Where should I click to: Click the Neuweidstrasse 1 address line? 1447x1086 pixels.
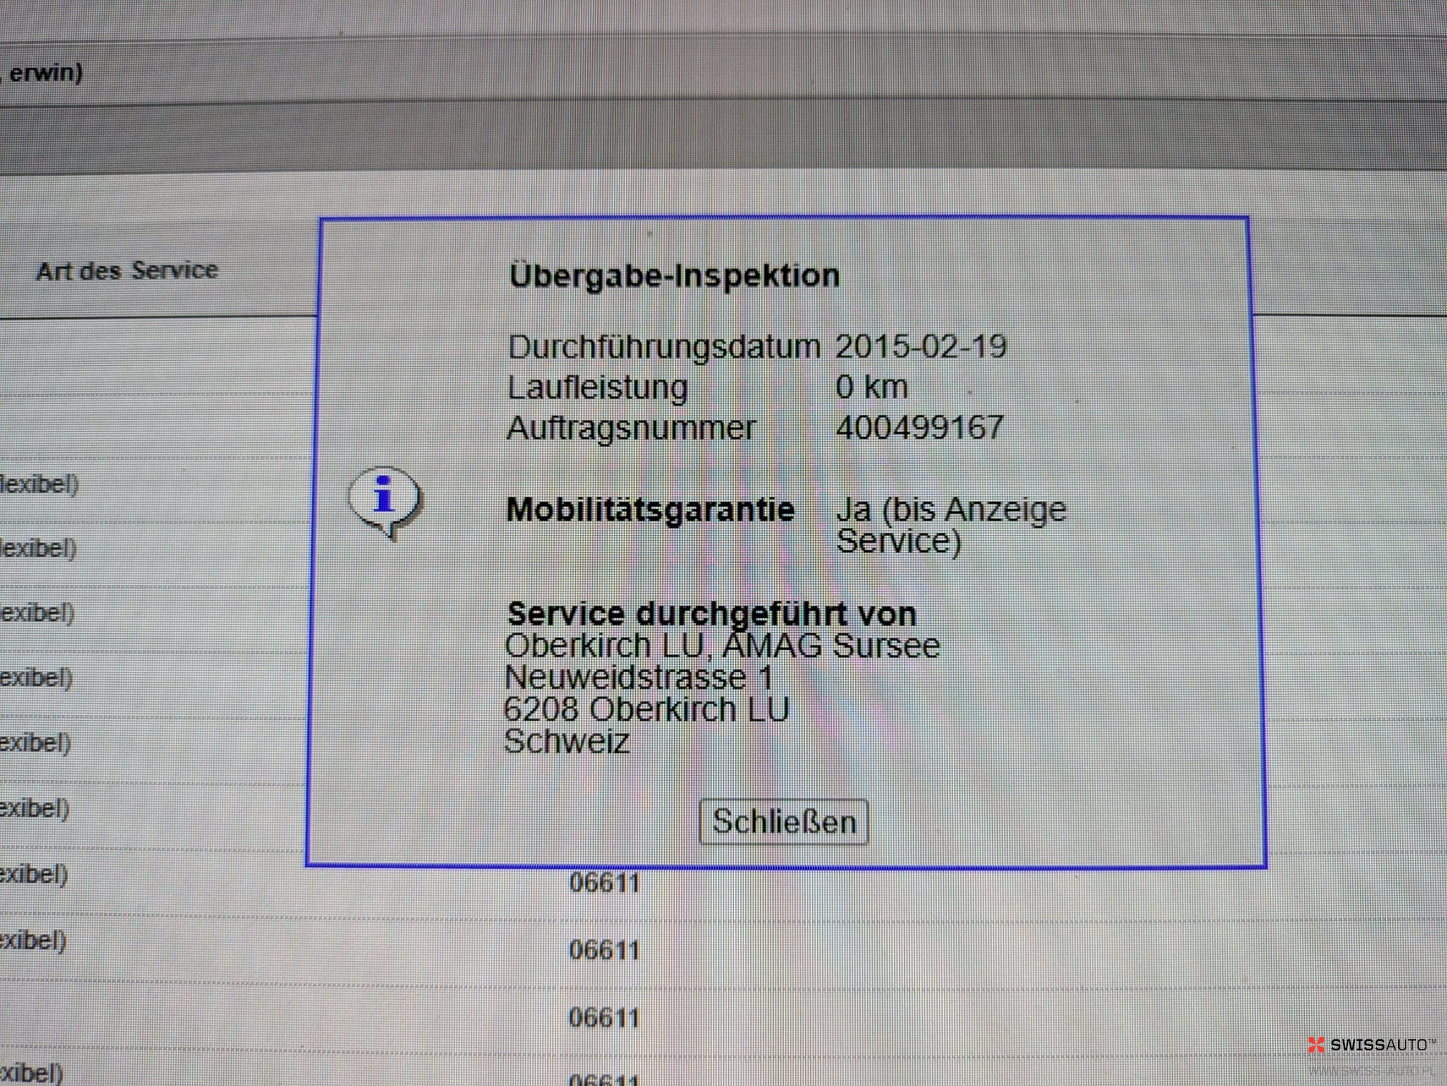(x=639, y=678)
